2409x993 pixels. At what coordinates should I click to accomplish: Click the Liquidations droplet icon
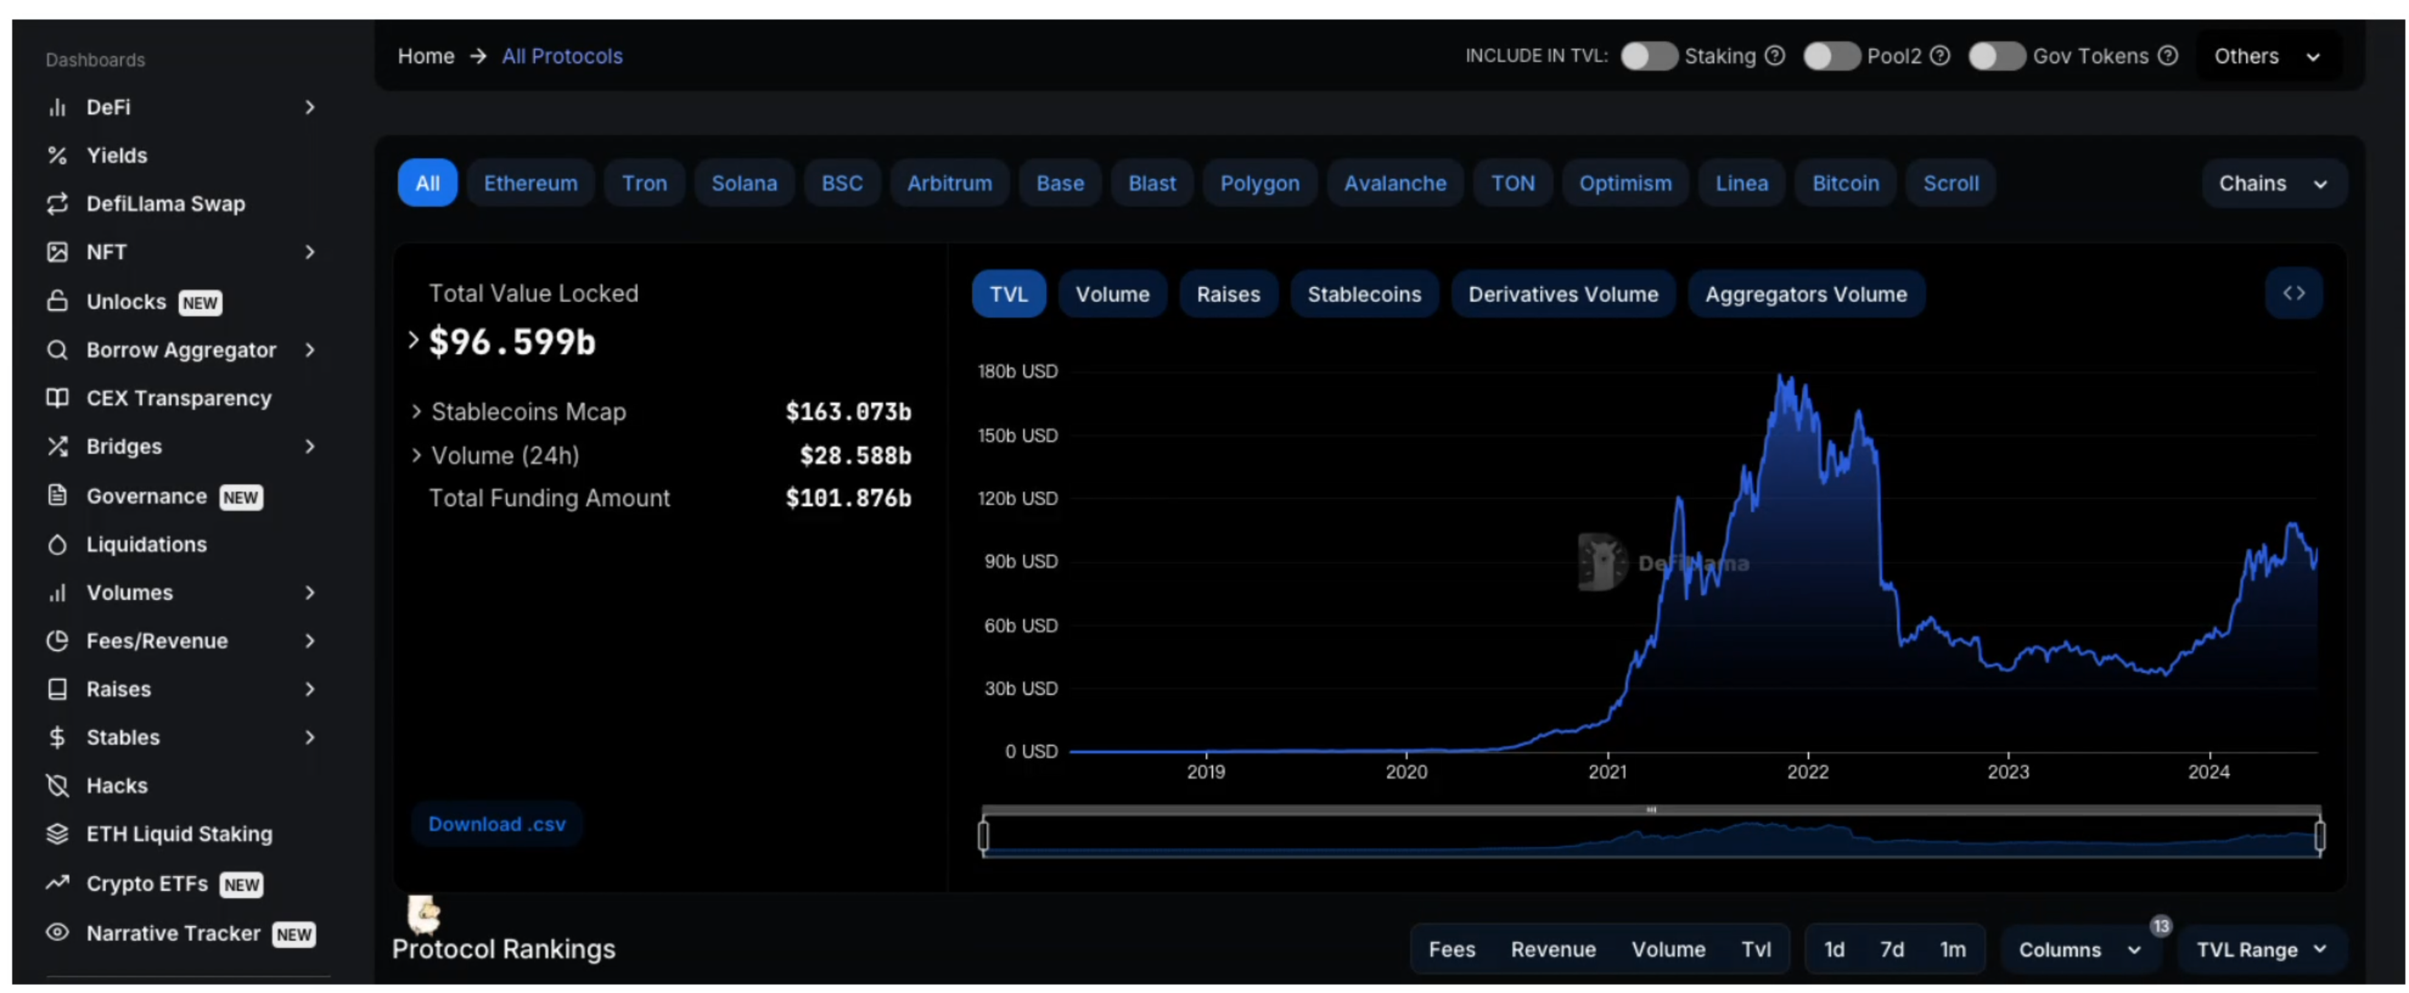click(x=57, y=545)
